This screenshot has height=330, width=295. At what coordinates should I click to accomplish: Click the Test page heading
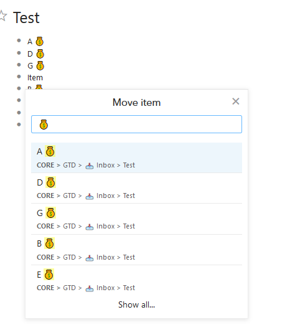click(x=26, y=17)
